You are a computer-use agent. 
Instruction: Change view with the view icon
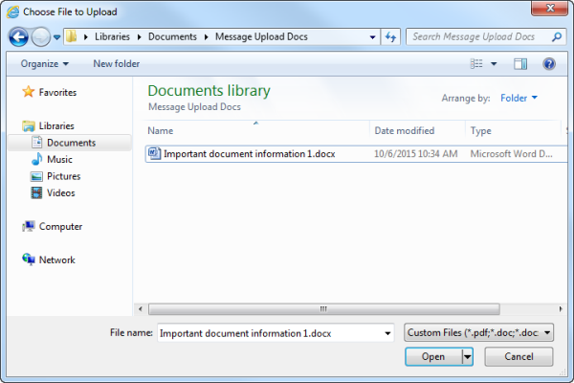point(476,64)
